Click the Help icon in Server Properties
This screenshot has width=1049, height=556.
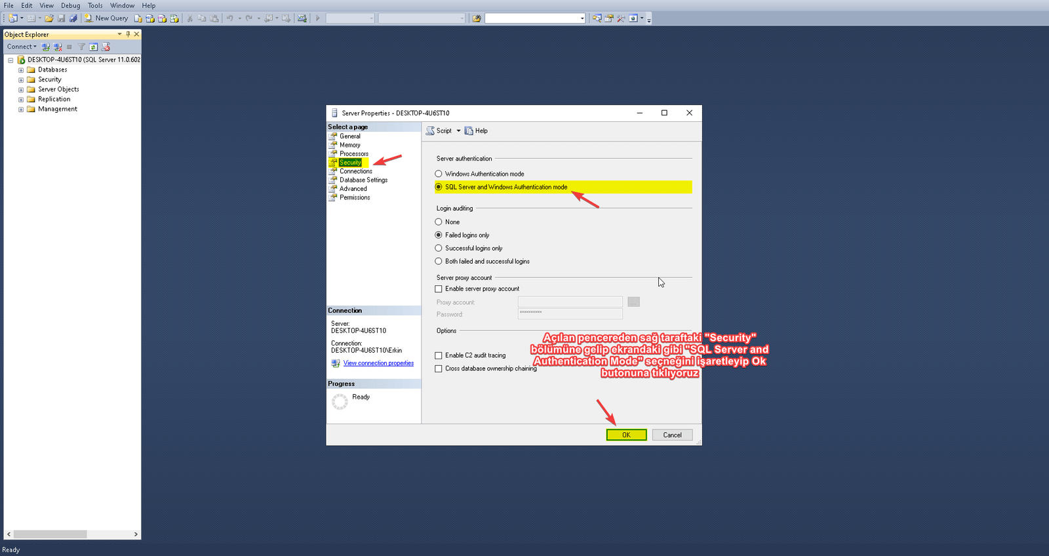(x=476, y=130)
